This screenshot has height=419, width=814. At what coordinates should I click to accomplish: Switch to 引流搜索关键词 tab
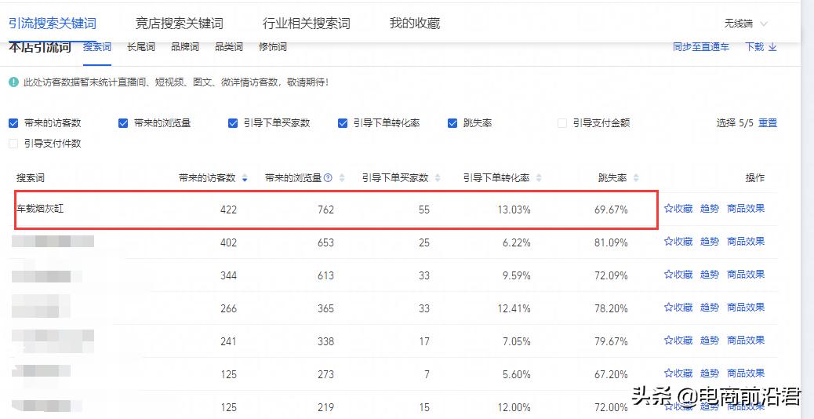point(53,24)
